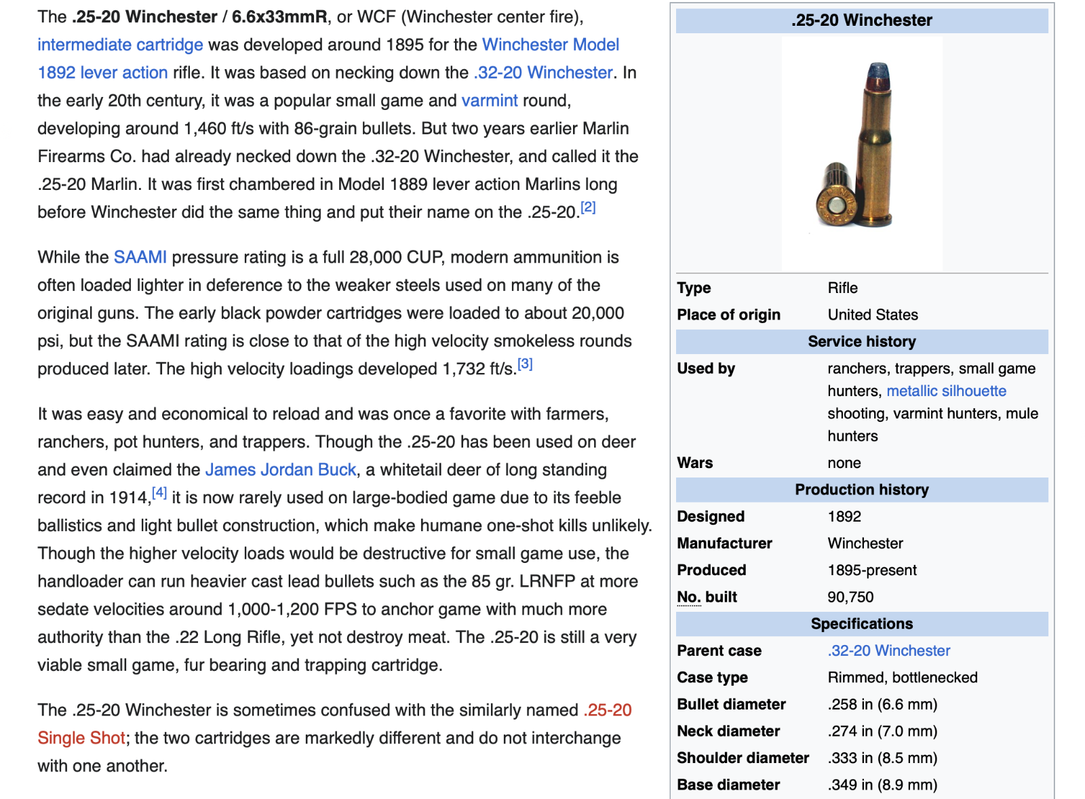Follow the .32-20 Winchester link in the intro paragraph
1085x799 pixels.
pos(543,73)
